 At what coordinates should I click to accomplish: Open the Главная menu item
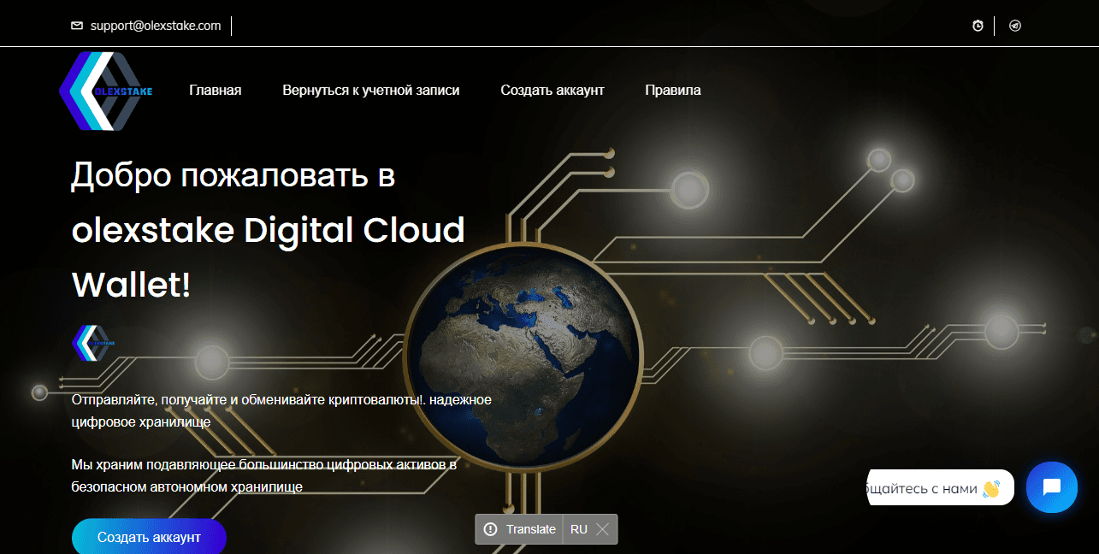(x=215, y=90)
